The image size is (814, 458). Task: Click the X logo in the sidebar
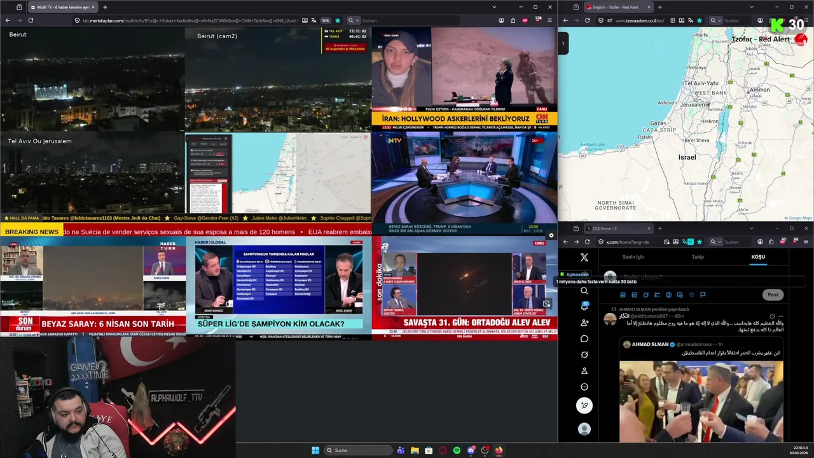coord(584,258)
